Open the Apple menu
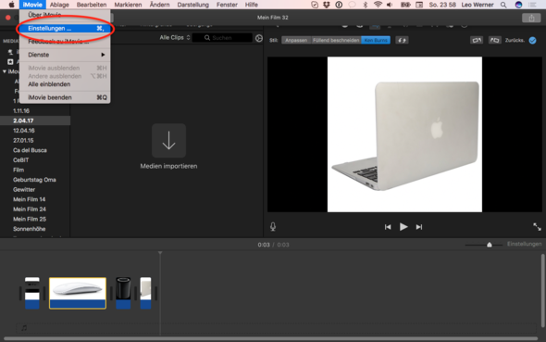Viewport: 546px width, 342px height. coord(11,5)
